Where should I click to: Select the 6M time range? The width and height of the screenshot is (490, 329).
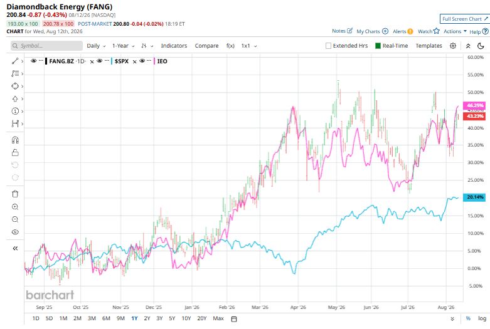106,318
